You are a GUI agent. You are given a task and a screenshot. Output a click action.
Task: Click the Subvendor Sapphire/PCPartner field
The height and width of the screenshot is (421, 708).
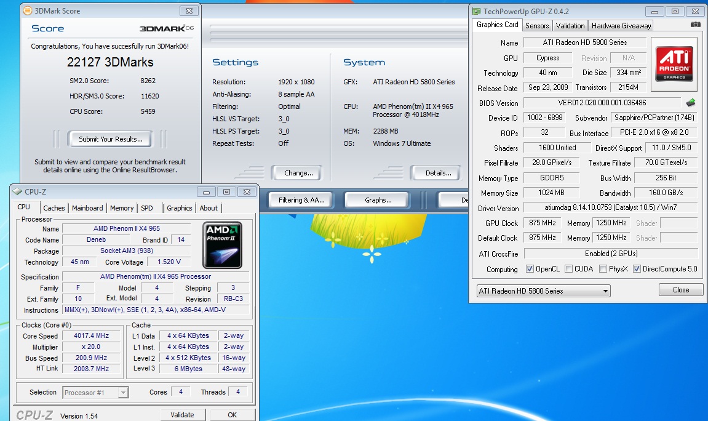pos(654,118)
